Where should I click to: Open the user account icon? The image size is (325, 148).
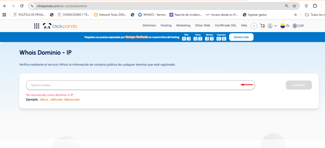point(270,26)
